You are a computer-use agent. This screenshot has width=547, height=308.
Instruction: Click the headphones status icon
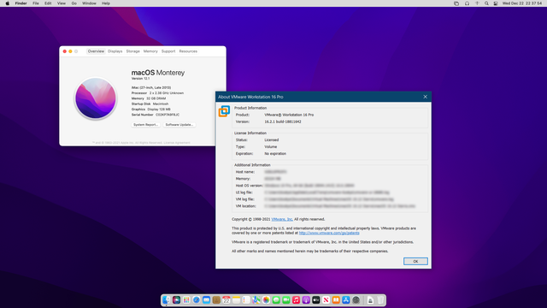467,3
